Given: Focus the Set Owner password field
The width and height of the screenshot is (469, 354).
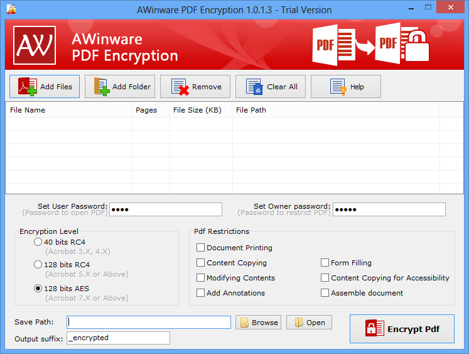Looking at the screenshot, I should (x=389, y=209).
